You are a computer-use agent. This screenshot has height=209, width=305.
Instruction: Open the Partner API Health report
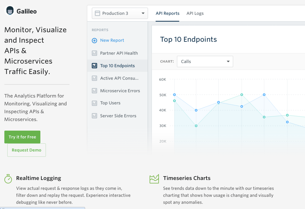pyautogui.click(x=117, y=53)
